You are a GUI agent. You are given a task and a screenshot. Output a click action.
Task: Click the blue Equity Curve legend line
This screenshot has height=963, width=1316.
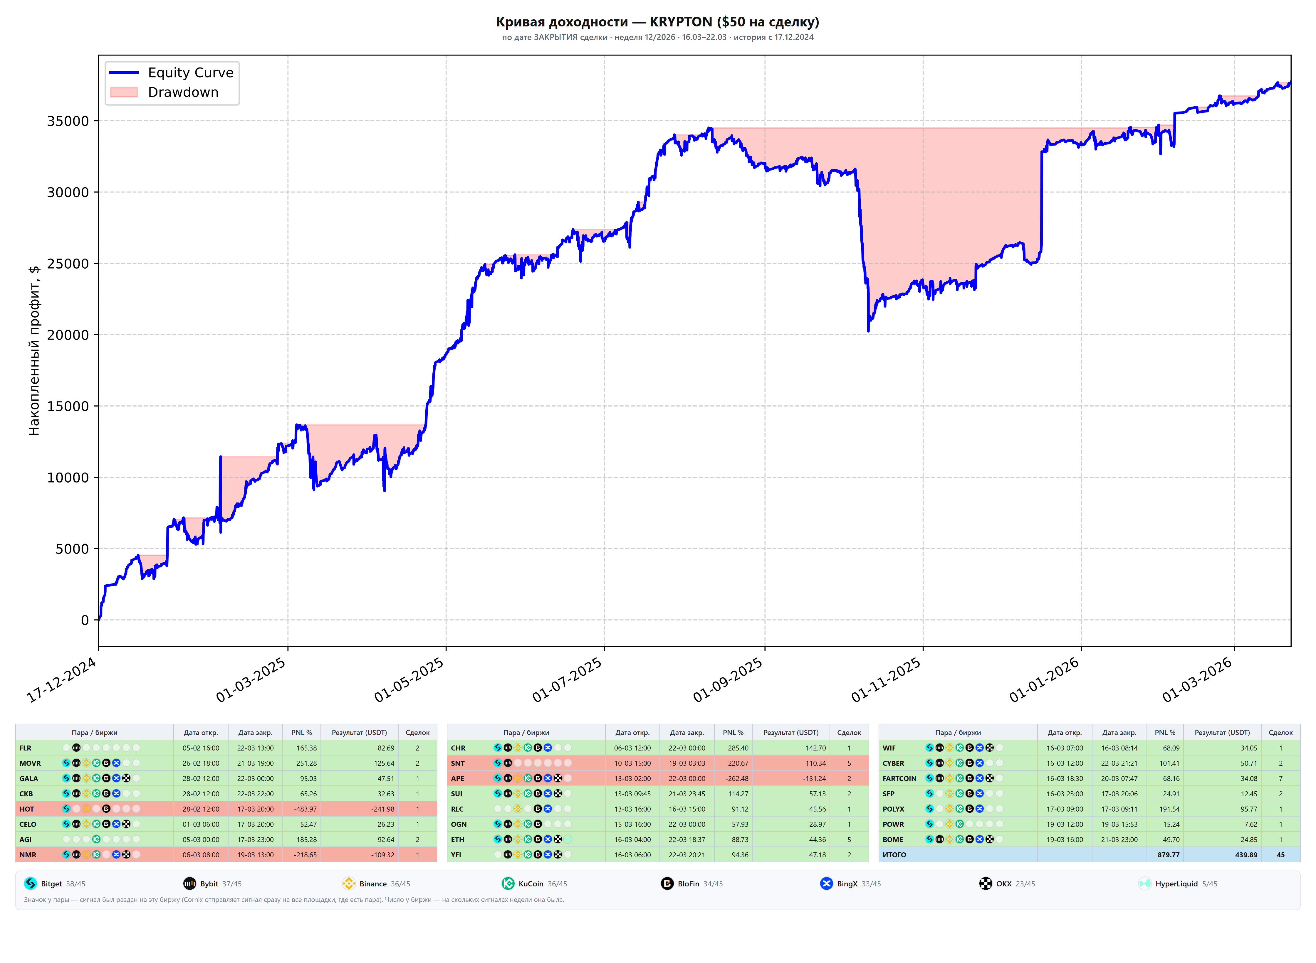124,73
